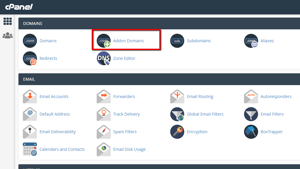Click the Default Address @ icon
300x169 pixels.
coord(30,114)
